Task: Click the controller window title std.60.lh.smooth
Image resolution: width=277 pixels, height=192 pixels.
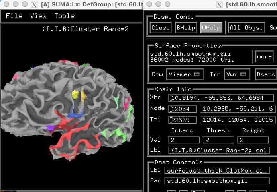Action: point(251,4)
